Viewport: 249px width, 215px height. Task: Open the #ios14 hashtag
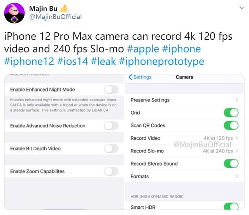73,62
